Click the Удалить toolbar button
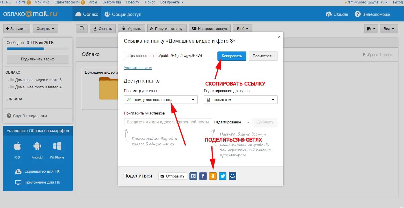 coord(131,28)
